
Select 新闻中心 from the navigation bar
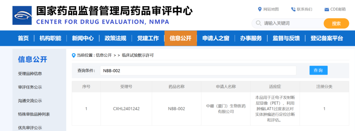(83, 38)
